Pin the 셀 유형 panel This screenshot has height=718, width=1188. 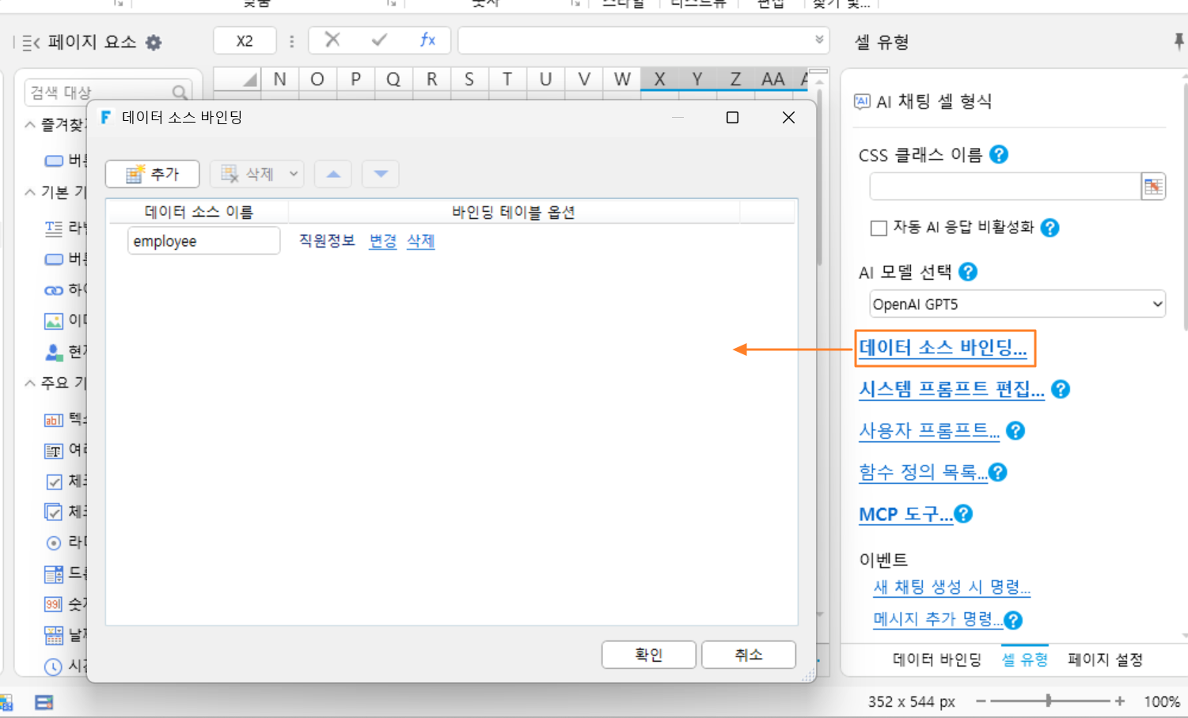click(1179, 41)
